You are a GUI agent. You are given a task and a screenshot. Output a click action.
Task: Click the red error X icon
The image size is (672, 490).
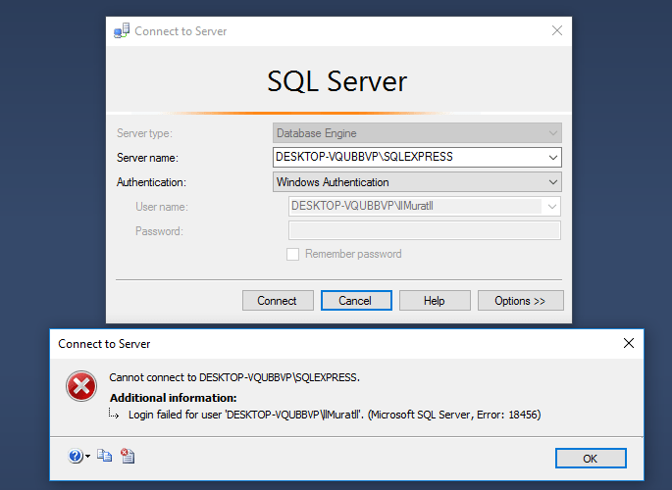pos(81,386)
